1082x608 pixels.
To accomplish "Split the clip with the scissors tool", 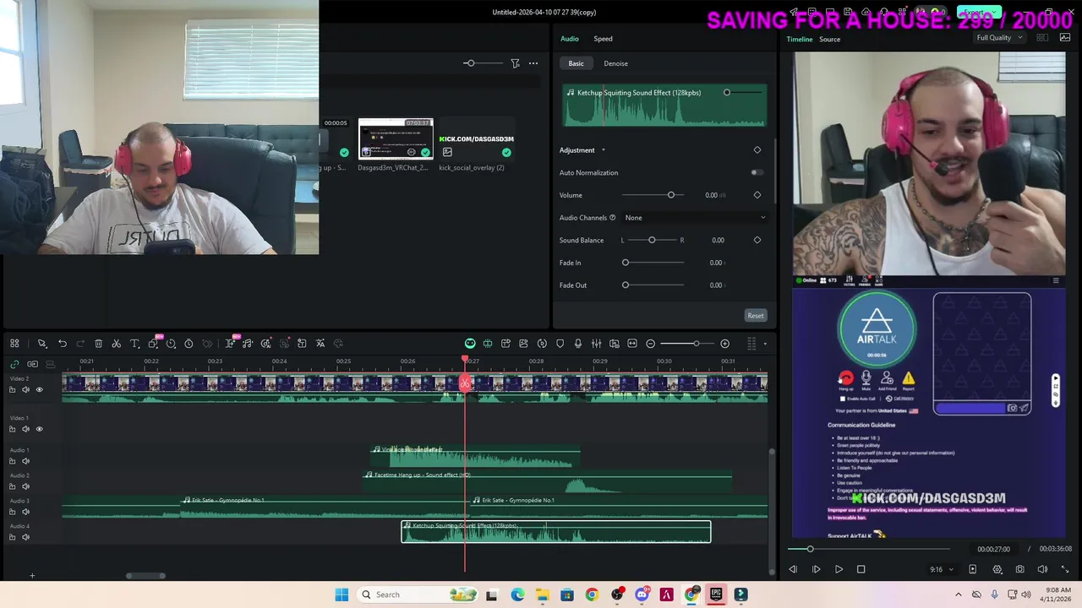I will 116,344.
